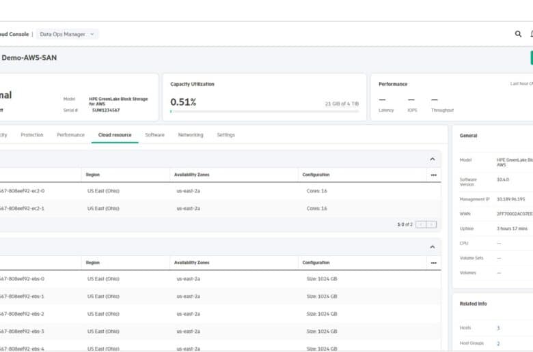Screen dimensions: 533x352
Task: Open the Hosts count link
Action: tap(498, 328)
